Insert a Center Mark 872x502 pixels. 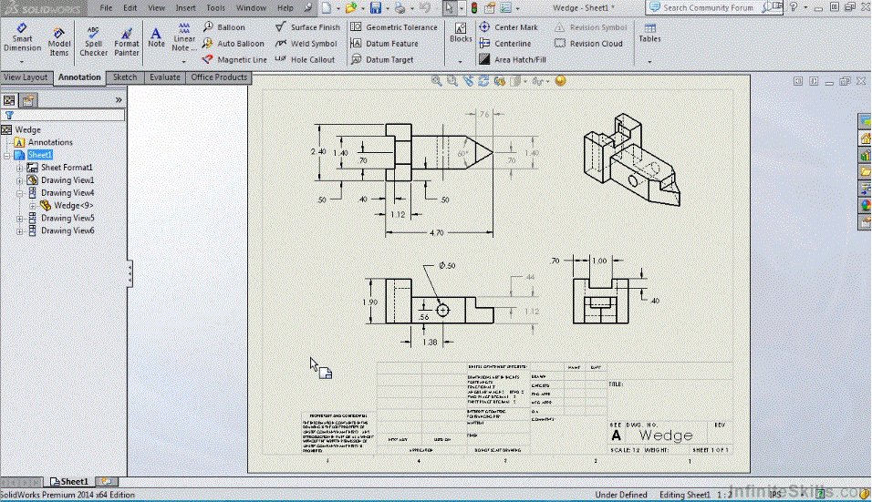point(509,26)
